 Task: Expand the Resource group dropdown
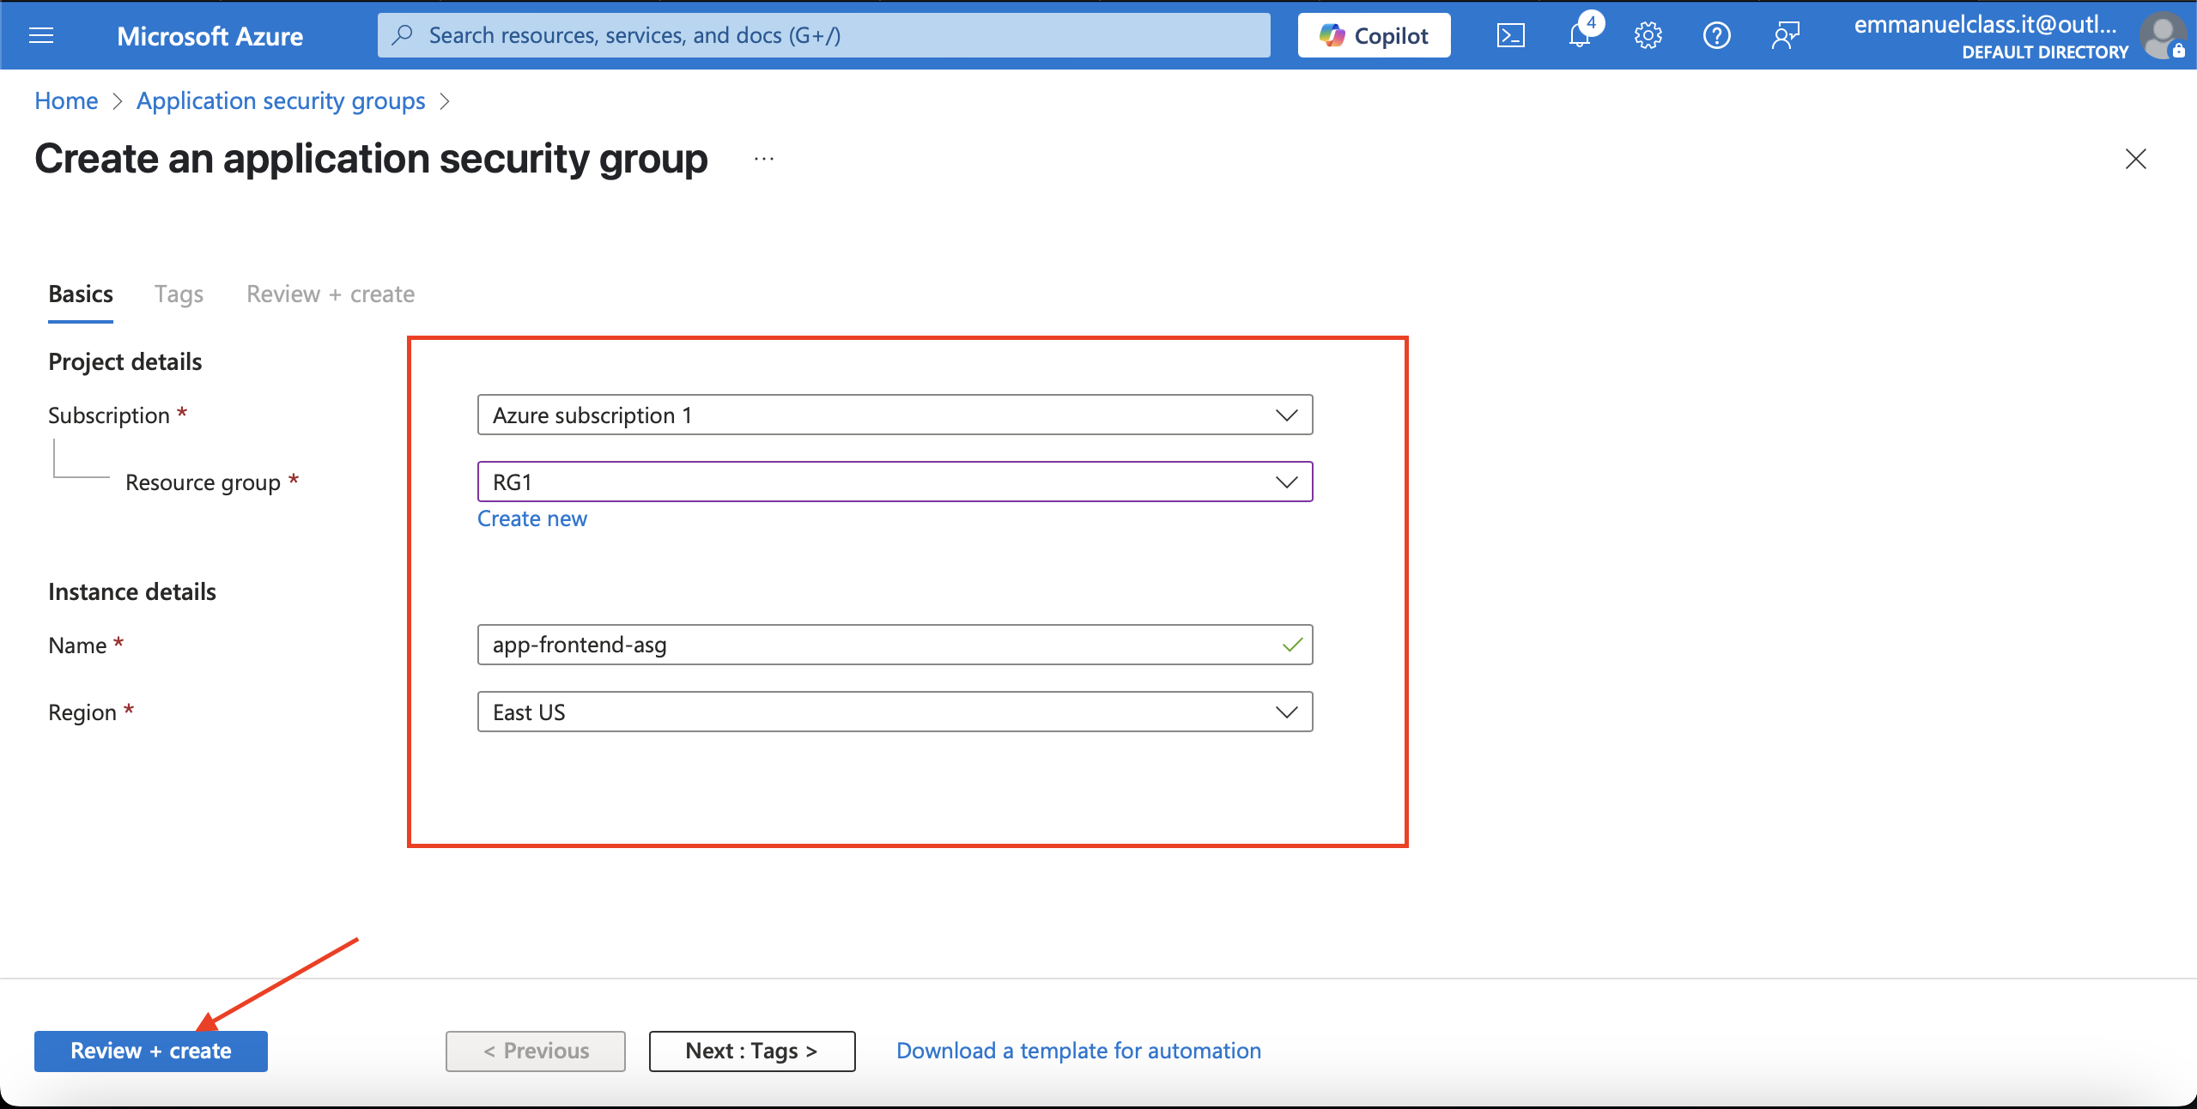tap(895, 482)
